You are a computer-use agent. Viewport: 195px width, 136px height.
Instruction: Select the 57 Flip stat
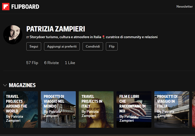point(32,63)
